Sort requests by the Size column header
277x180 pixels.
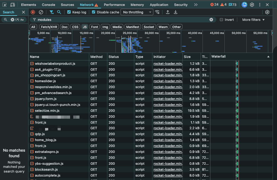click(192, 57)
